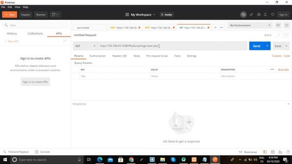
Task: Switch to the History sidebar tab
Action: [12, 33]
